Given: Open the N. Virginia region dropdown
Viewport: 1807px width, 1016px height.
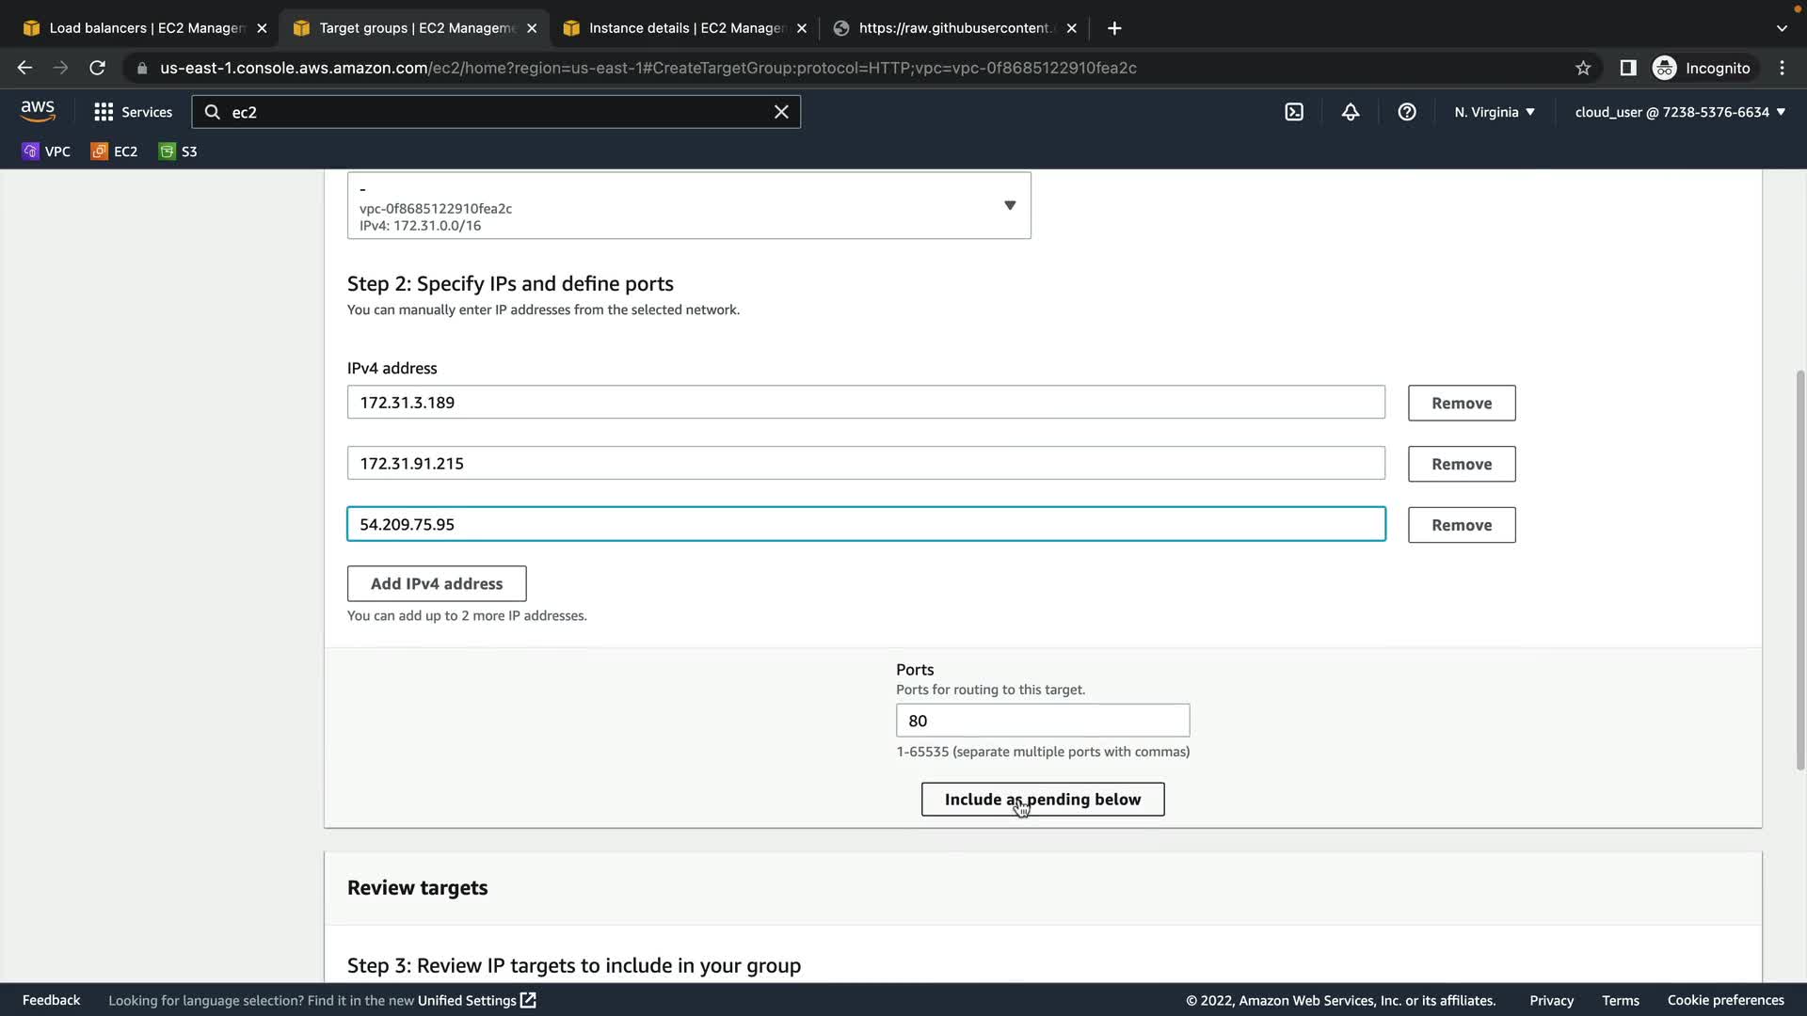Looking at the screenshot, I should click(1494, 112).
